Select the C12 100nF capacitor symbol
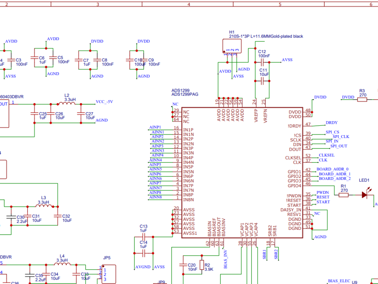 [x=262, y=62]
